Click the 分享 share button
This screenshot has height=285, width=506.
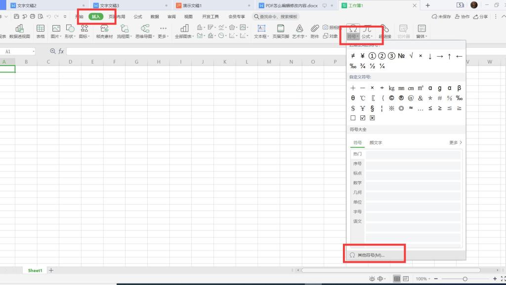pos(480,16)
